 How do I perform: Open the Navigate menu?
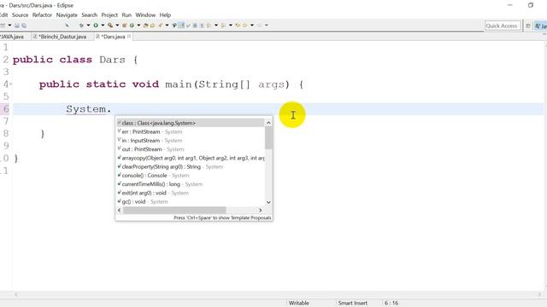pos(67,15)
